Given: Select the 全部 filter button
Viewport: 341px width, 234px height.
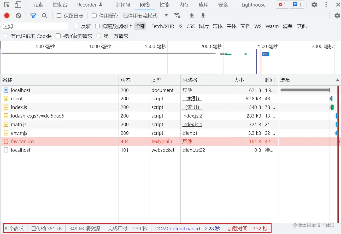Looking at the screenshot, I should 140,26.
